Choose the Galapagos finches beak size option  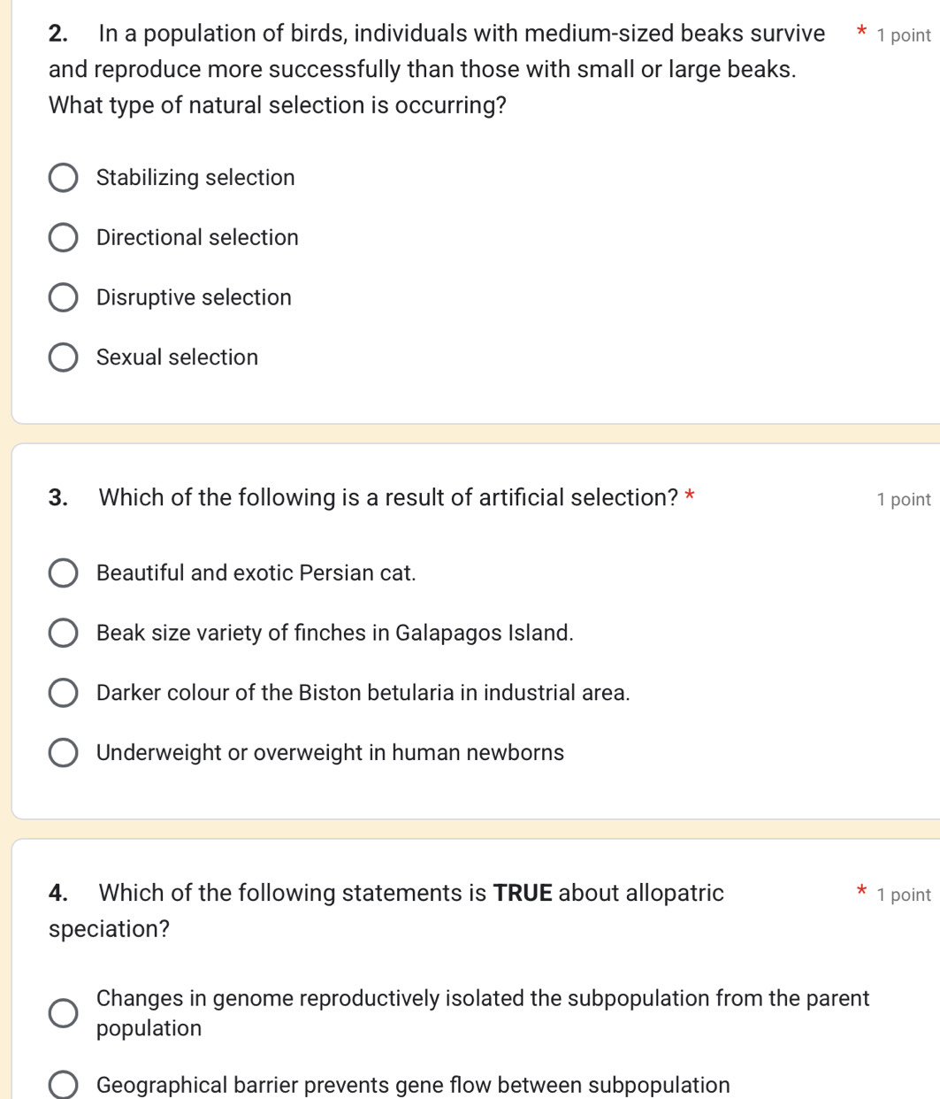pos(62,634)
